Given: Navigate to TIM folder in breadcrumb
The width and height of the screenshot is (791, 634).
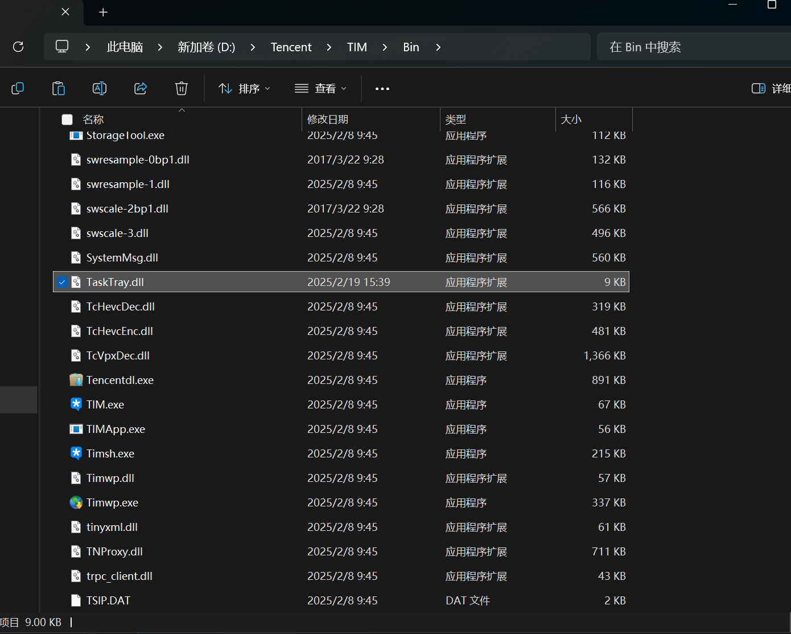Looking at the screenshot, I should (x=357, y=47).
